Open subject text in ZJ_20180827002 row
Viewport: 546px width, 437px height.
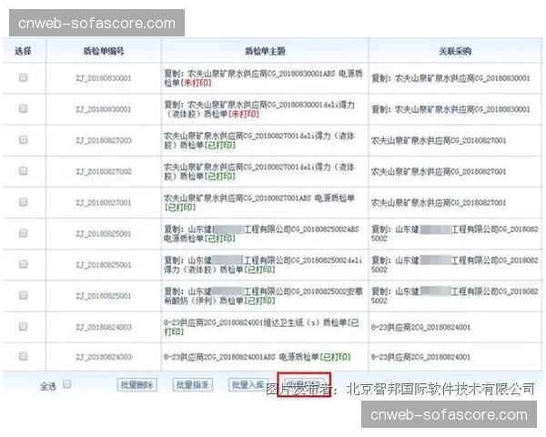pos(259,171)
